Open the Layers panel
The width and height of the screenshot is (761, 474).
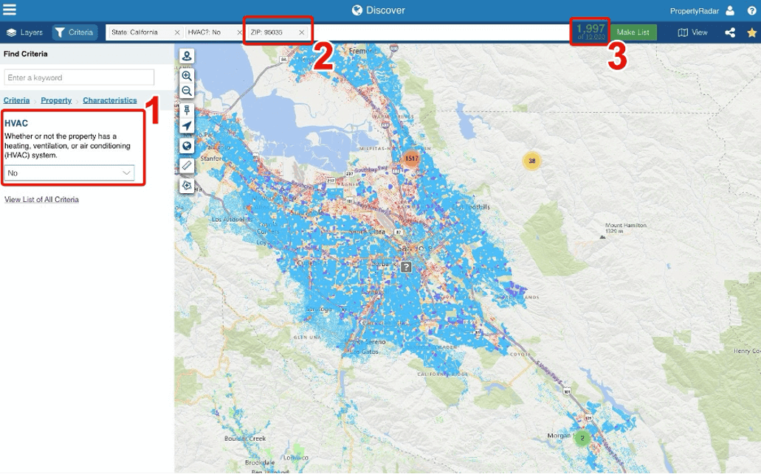[25, 32]
